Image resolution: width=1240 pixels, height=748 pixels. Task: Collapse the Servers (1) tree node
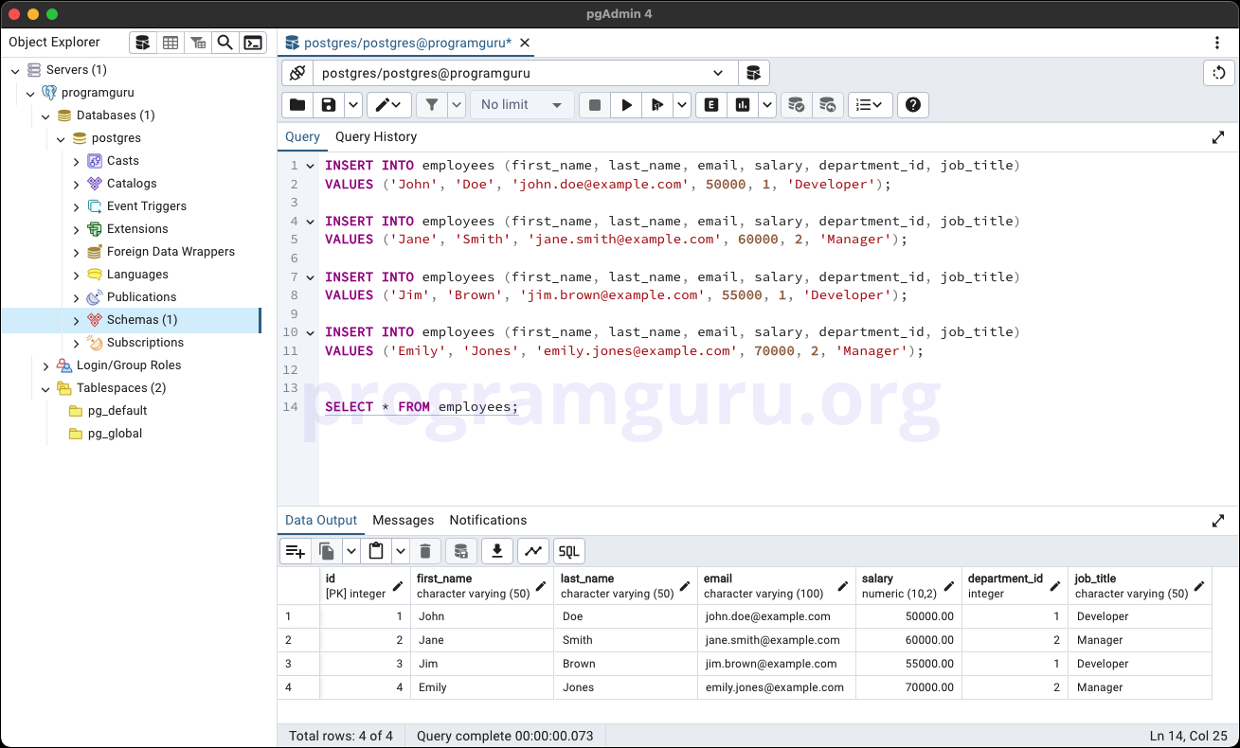(15, 70)
